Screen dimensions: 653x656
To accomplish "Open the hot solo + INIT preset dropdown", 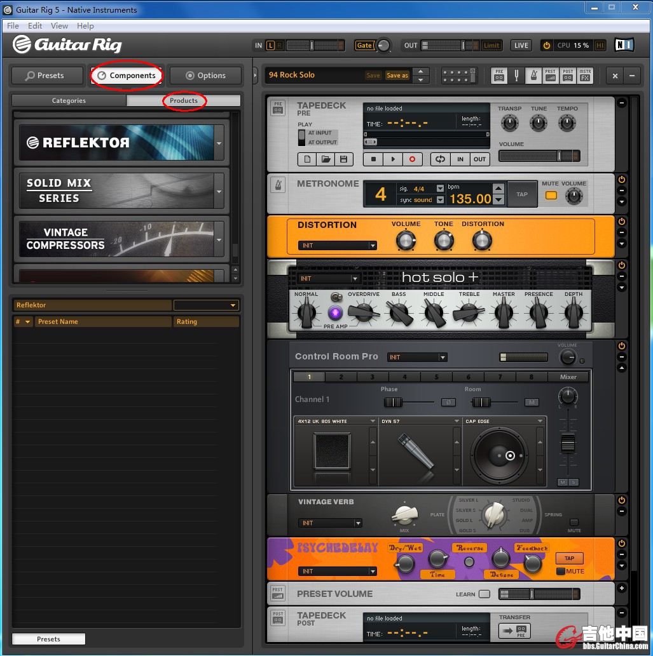I will [329, 279].
